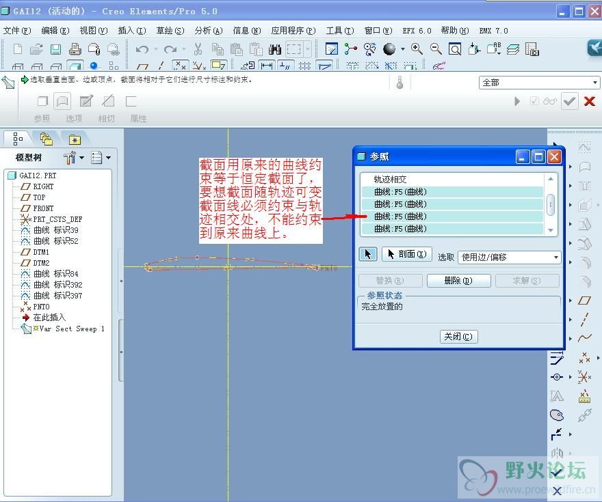Expand the model tree settings dropdown arrow

[81, 158]
